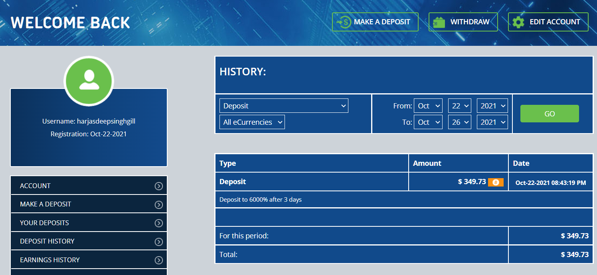Image resolution: width=597 pixels, height=275 pixels.
Task: Click the arrow icon beside Make a Deposit
Action: pos(159,204)
